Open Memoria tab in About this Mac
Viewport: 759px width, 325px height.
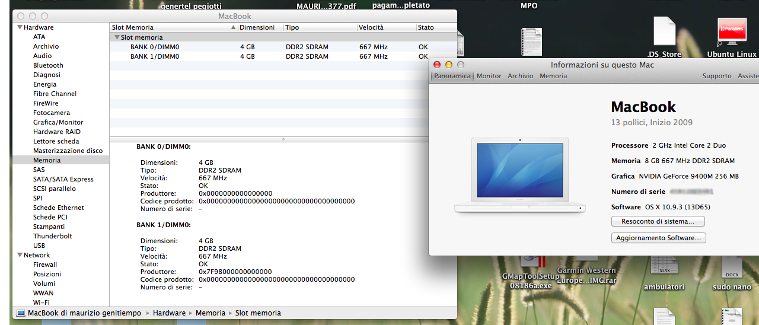[553, 76]
